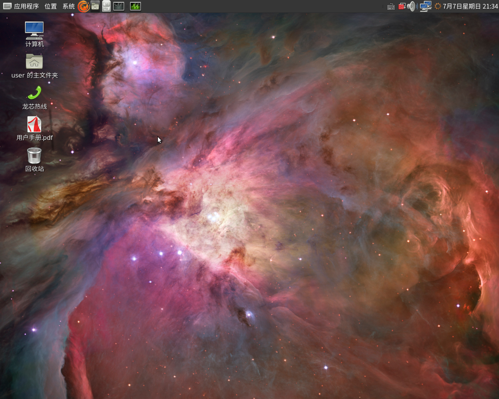
Task: Click the keyboard input method icon
Action: pyautogui.click(x=391, y=7)
